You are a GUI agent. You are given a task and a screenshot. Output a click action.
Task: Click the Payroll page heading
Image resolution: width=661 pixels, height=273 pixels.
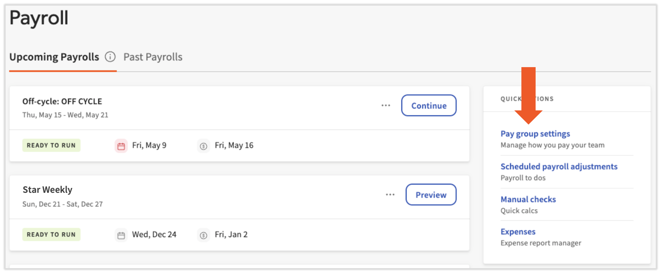click(x=39, y=18)
